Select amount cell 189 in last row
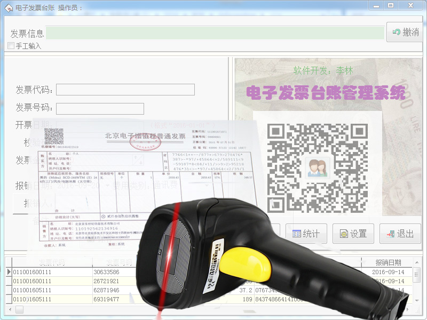Image resolution: width=427 pixels, height=320 pixels. 247,299
